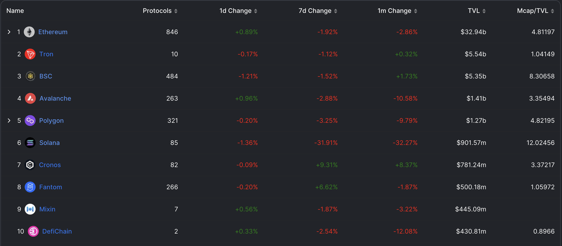Click the BSC chain logo icon
The image size is (562, 246).
pos(30,76)
